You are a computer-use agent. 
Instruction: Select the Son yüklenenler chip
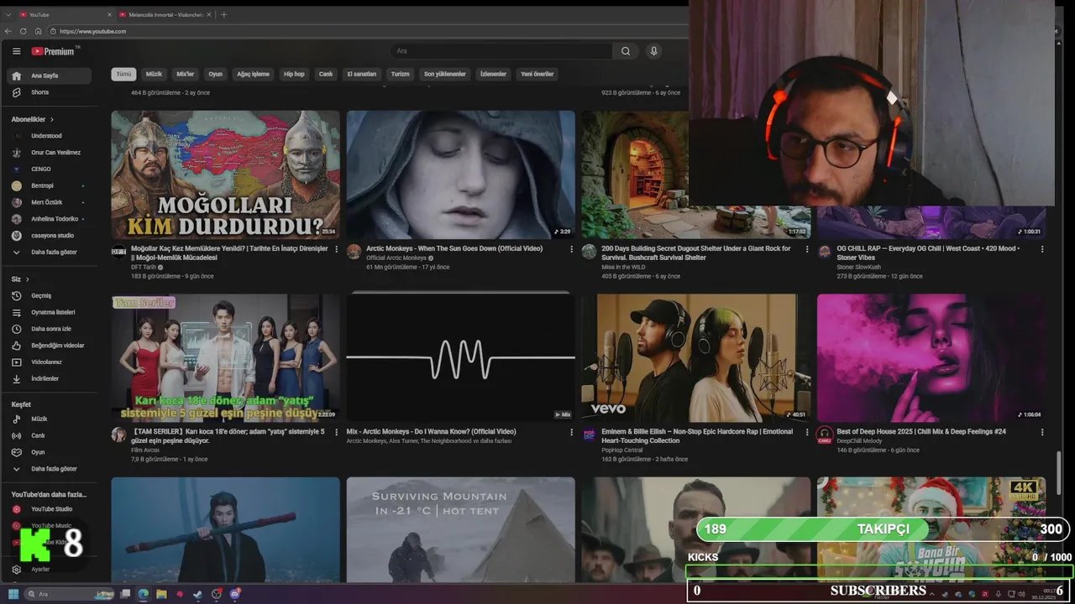444,74
